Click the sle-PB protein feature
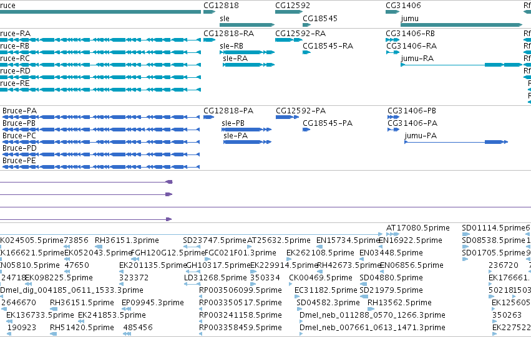This screenshot has width=531, height=337. pos(246,130)
